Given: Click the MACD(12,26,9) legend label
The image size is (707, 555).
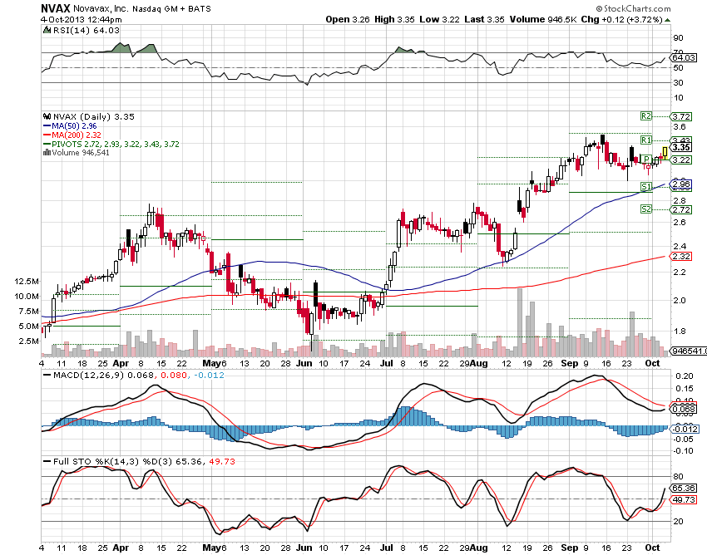Looking at the screenshot, I should [88, 375].
